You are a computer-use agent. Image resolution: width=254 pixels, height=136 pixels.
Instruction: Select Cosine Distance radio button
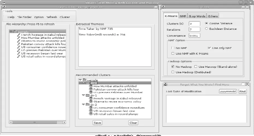click(206, 23)
